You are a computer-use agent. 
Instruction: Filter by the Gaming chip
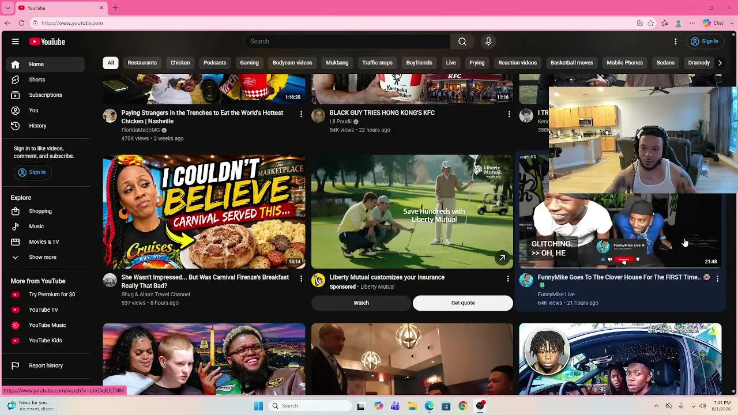(x=249, y=63)
